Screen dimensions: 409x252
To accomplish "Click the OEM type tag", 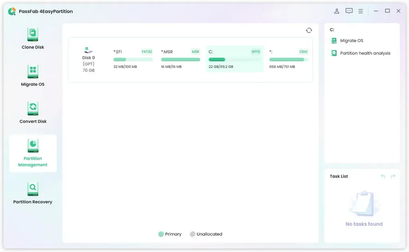I will click(x=304, y=52).
